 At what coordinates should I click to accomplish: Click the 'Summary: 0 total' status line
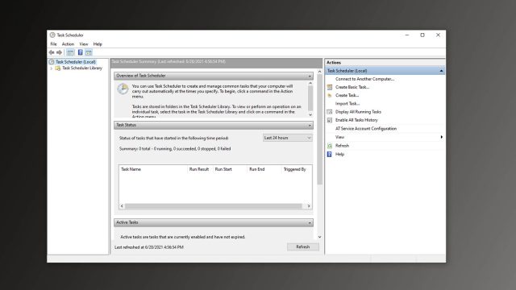click(x=175, y=149)
